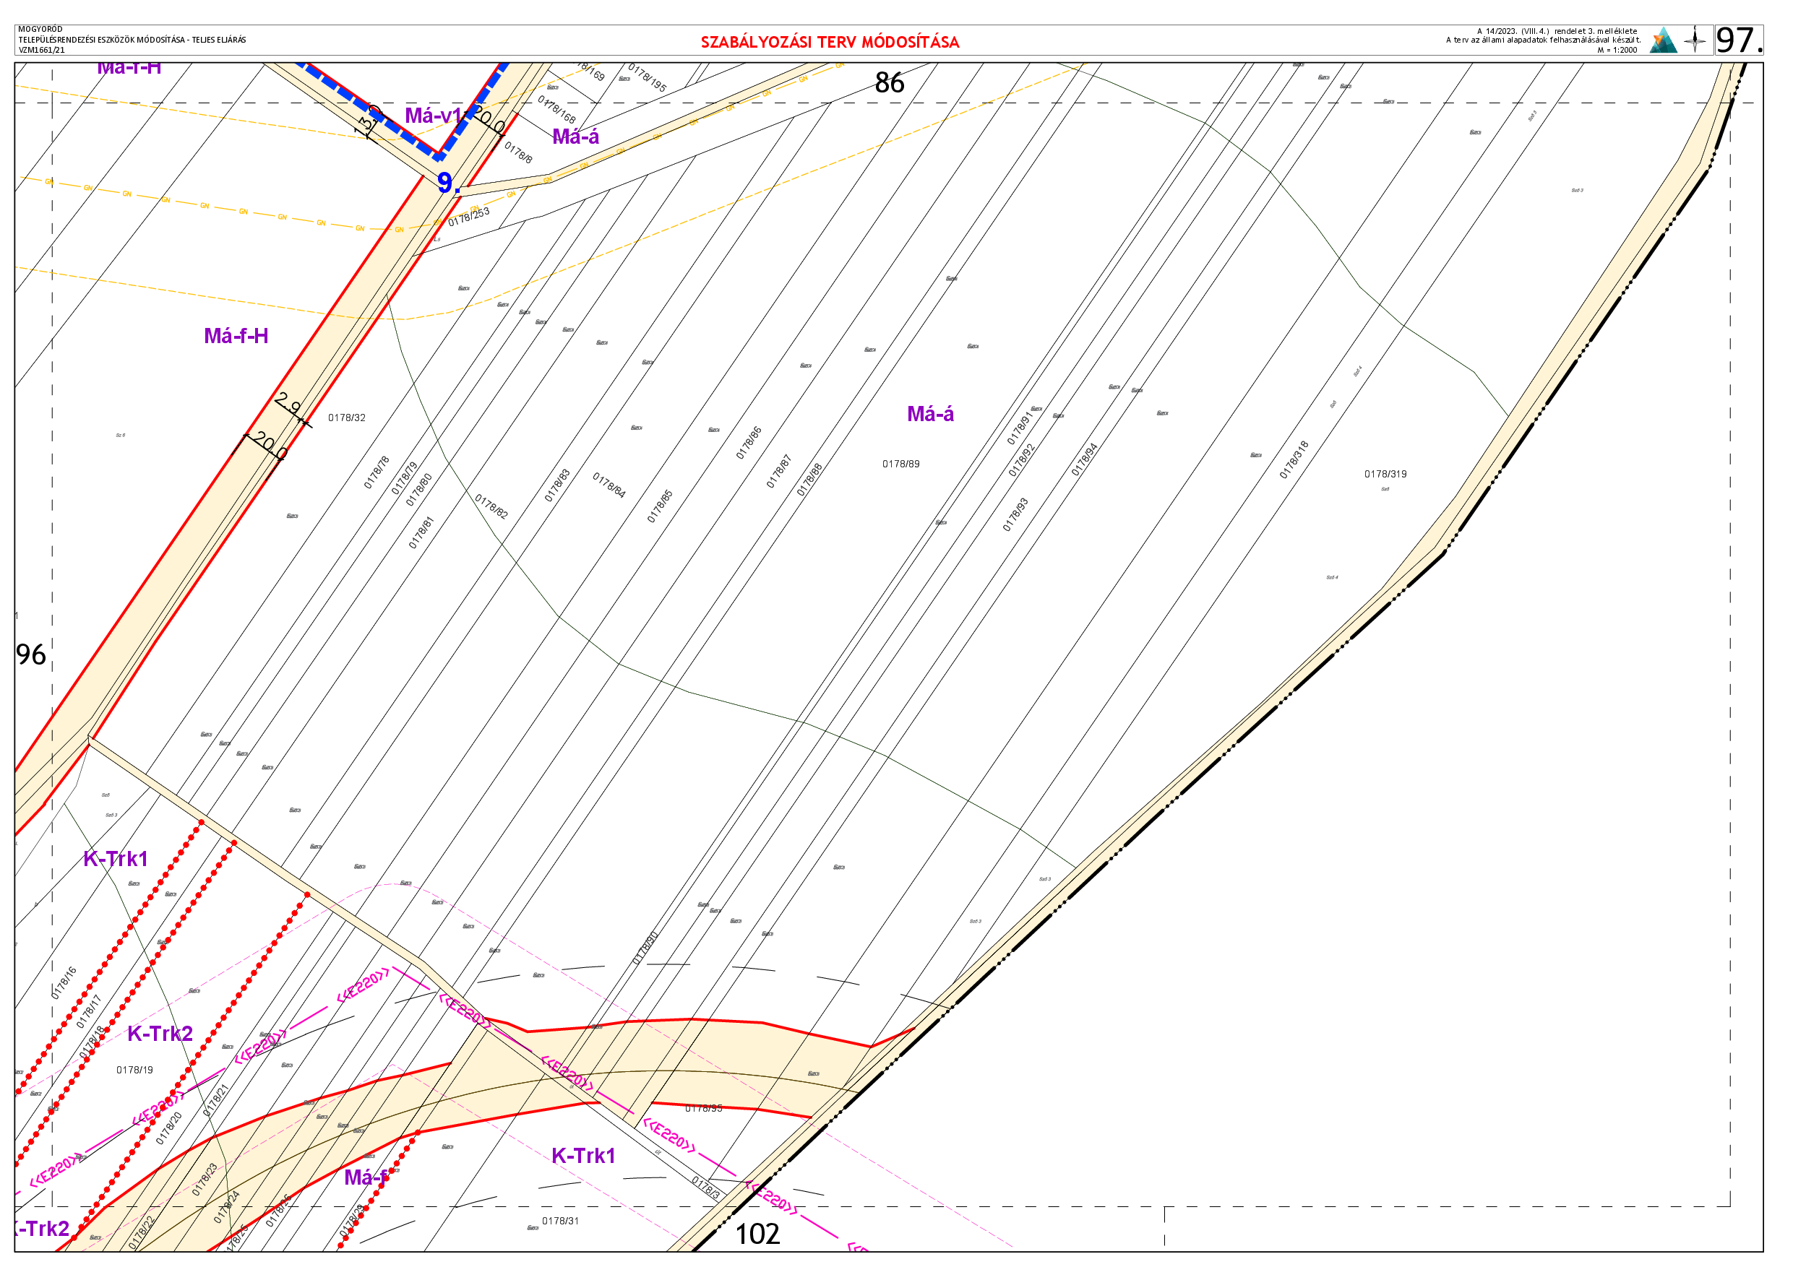Click parcel number 0178/32
The width and height of the screenshot is (1793, 1267).
(x=347, y=418)
